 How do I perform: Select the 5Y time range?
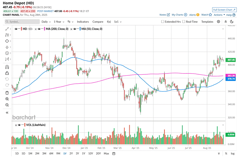[x=84, y=154]
